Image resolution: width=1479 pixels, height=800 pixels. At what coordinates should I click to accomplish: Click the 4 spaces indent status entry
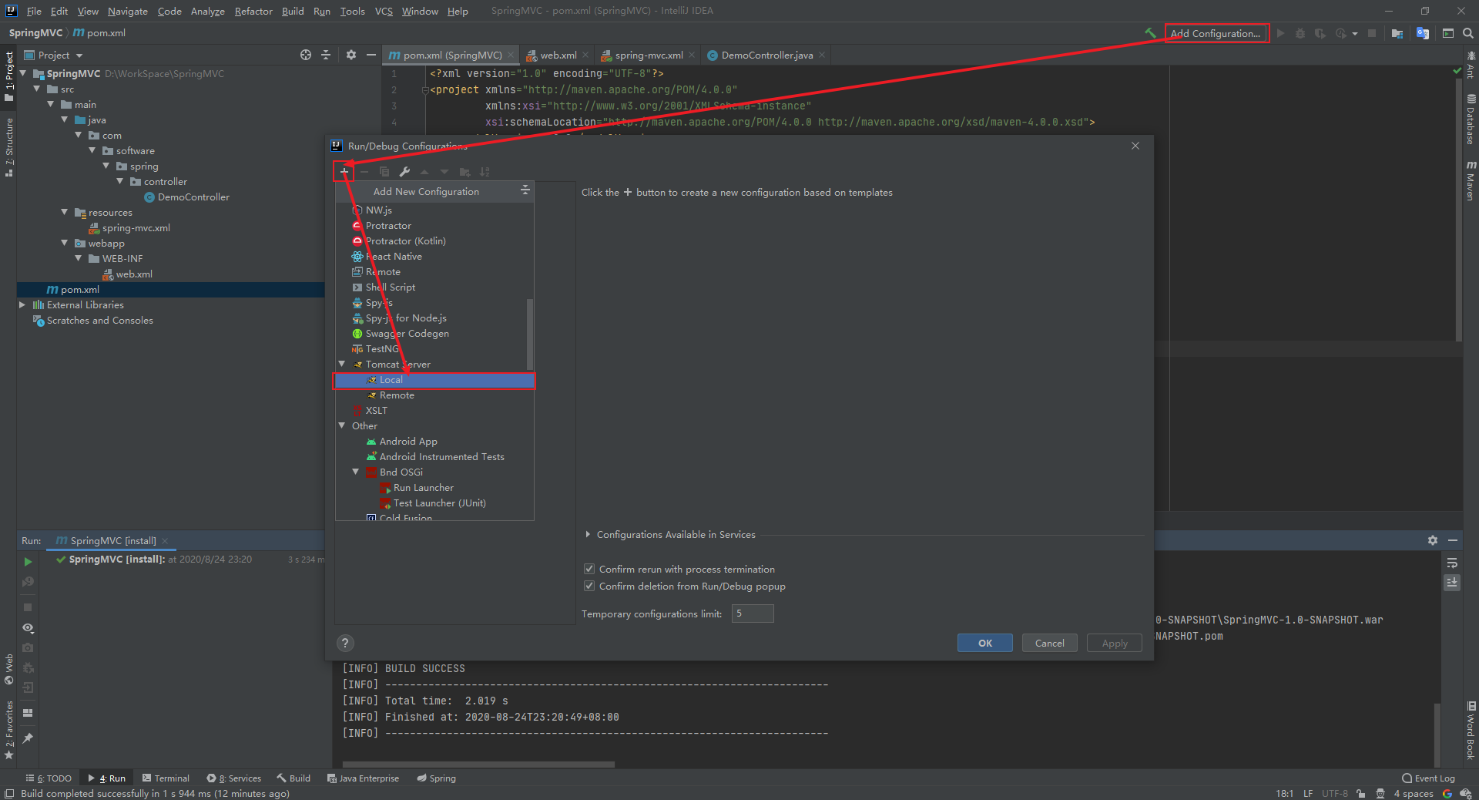(x=1413, y=793)
